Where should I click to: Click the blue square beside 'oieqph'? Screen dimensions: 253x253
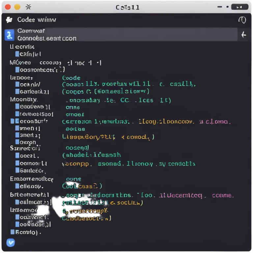[17, 142]
